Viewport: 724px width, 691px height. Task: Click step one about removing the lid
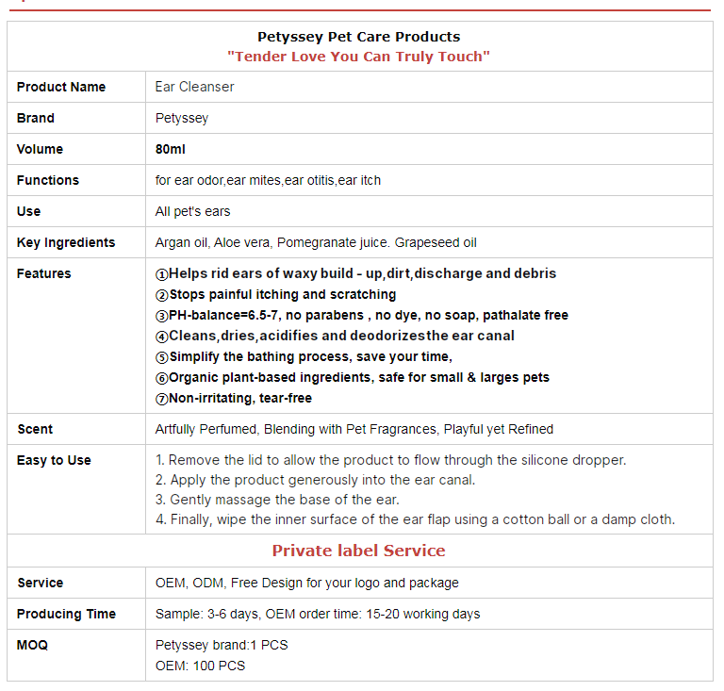[390, 460]
